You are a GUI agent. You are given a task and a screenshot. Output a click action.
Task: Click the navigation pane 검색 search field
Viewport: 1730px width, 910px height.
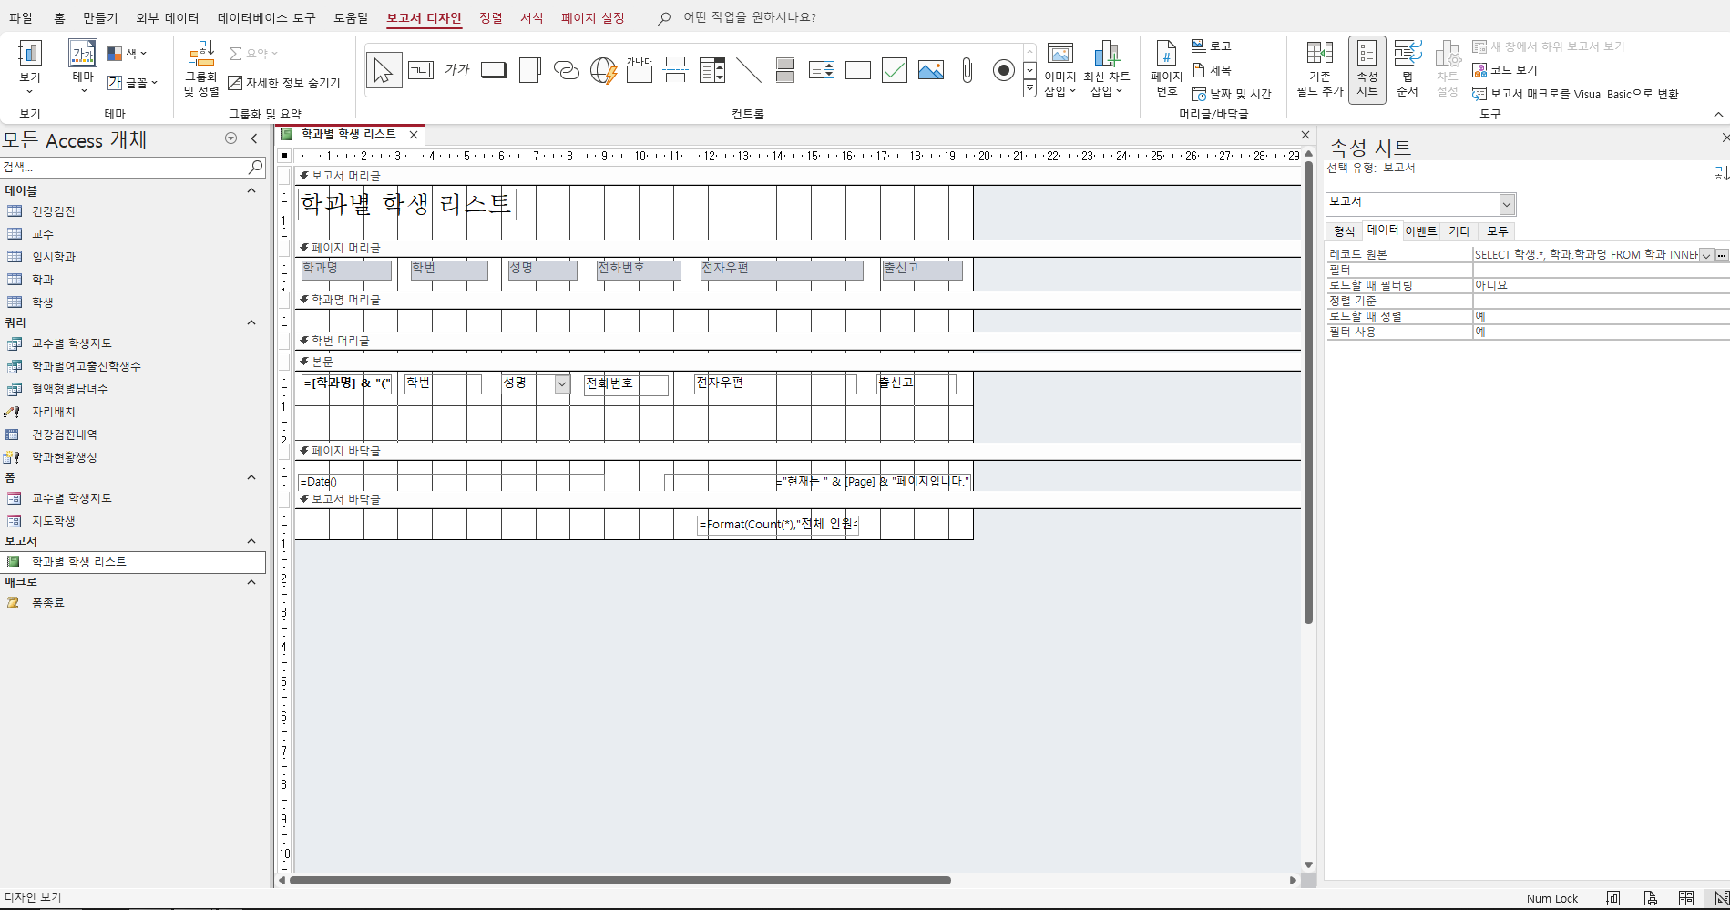(123, 167)
